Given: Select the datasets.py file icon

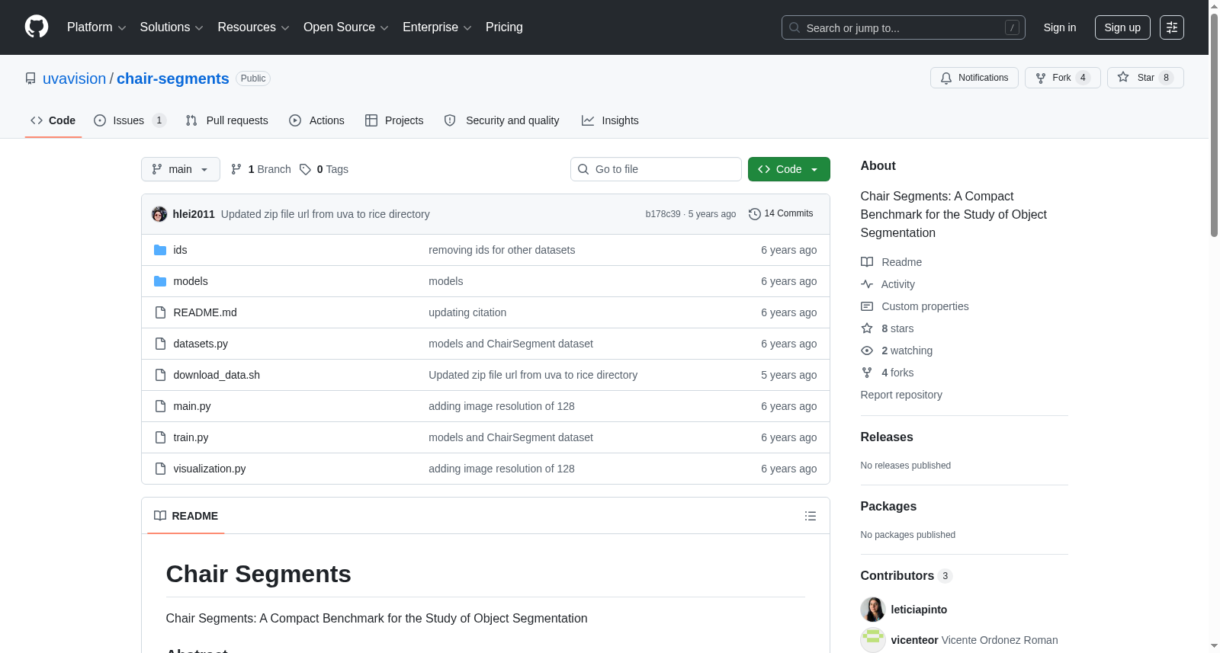Looking at the screenshot, I should pos(160,344).
